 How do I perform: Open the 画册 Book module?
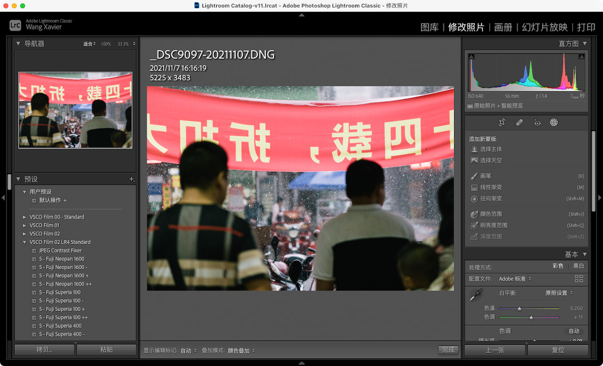coord(503,27)
